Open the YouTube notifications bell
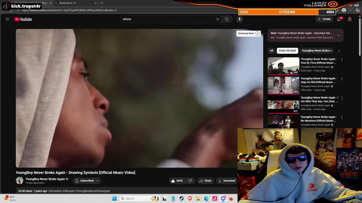The width and height of the screenshot is (362, 203). [x=339, y=19]
